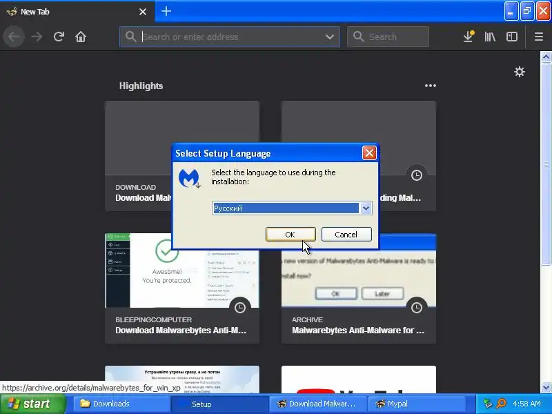552x414 pixels.
Task: Expand the setup language dropdown arrow
Action: pyautogui.click(x=366, y=208)
